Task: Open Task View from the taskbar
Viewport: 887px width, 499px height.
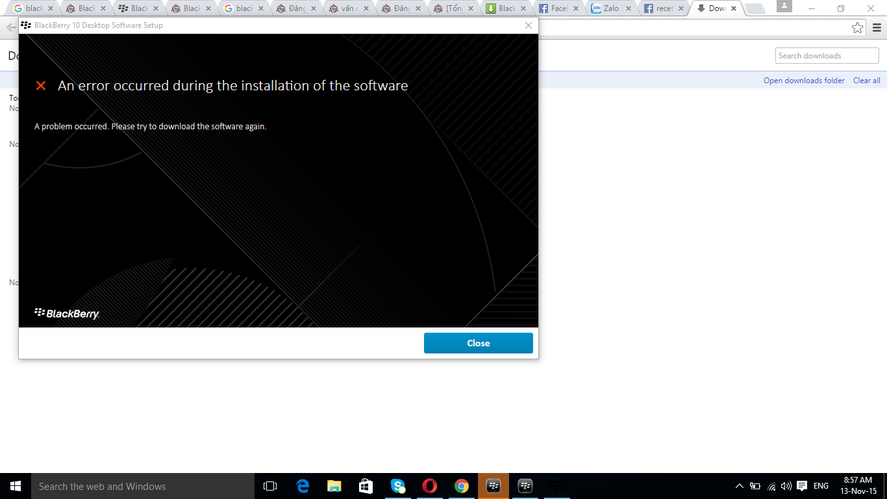Action: pyautogui.click(x=270, y=486)
